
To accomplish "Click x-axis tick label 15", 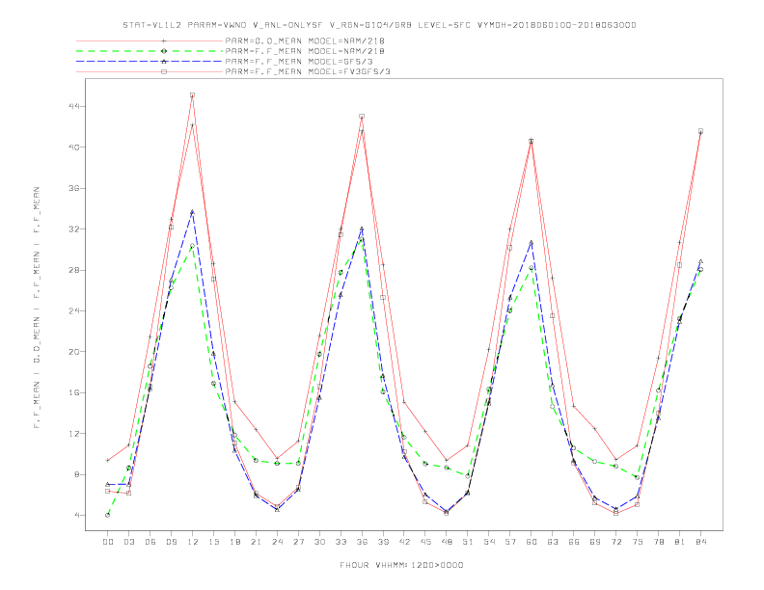I will point(213,542).
